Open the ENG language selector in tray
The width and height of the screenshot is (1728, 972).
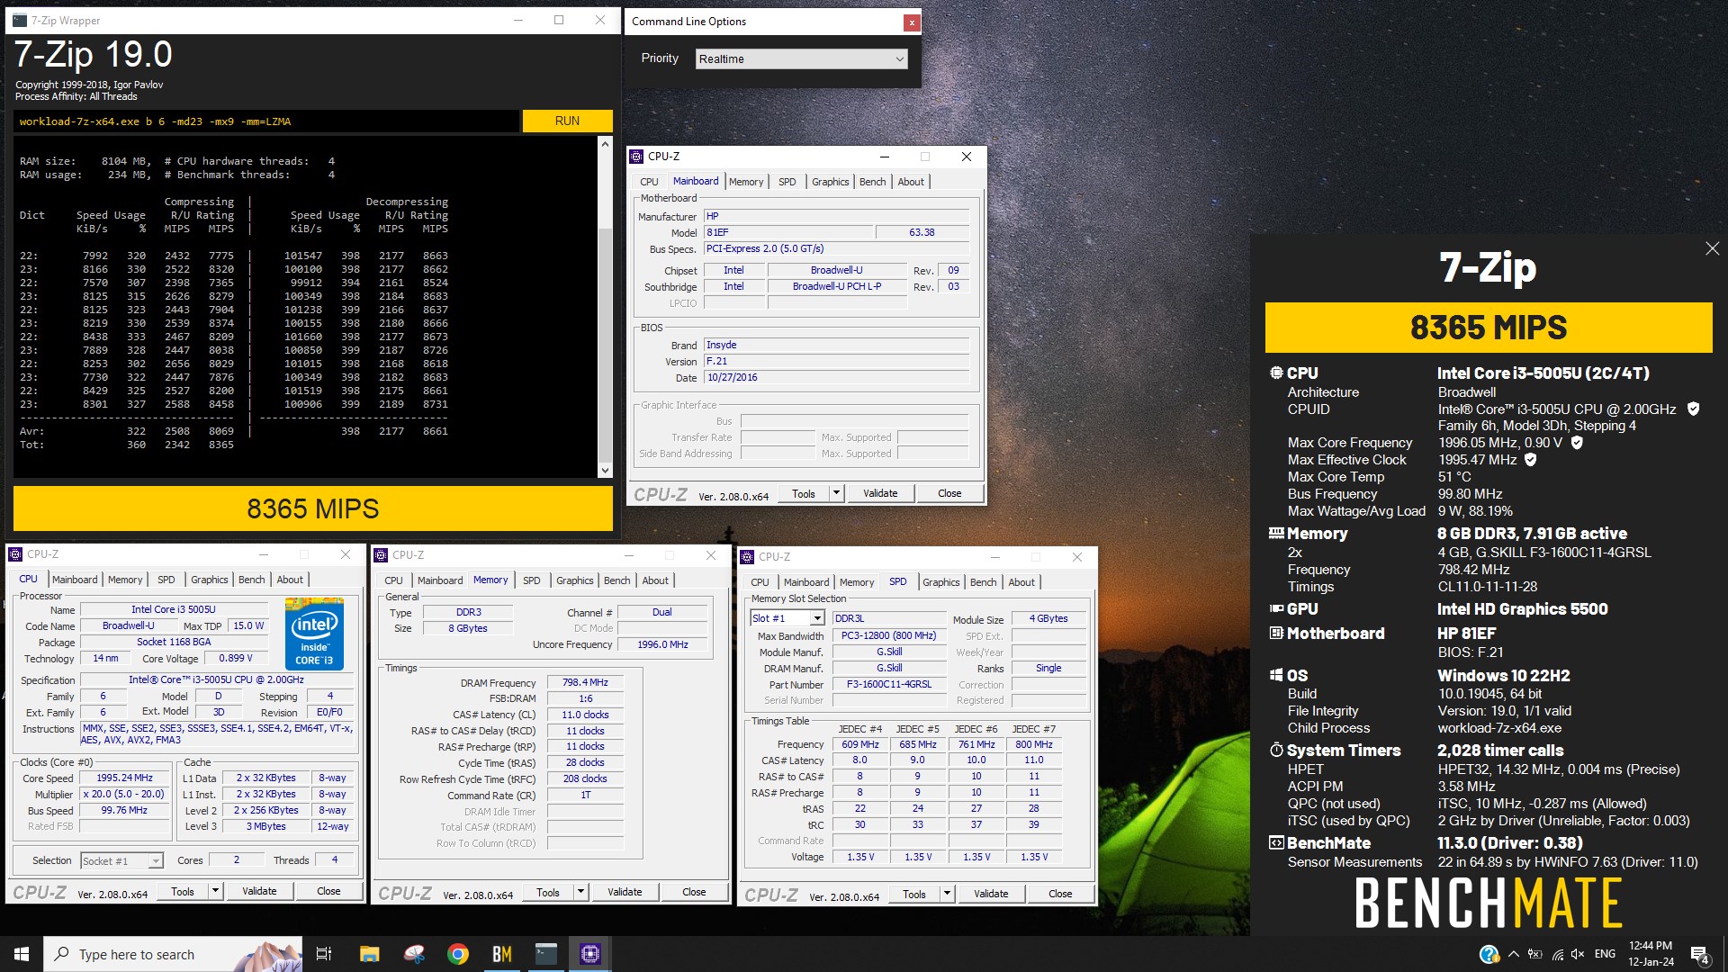click(1605, 954)
